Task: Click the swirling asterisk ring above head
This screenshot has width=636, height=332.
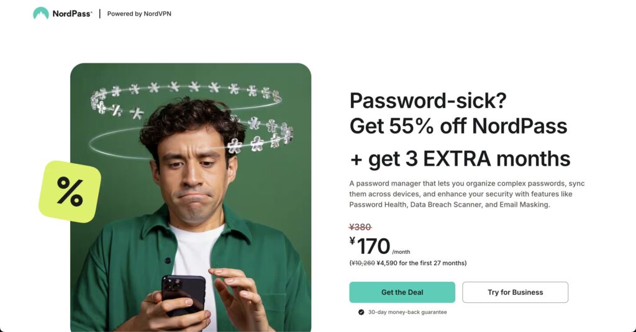Action: [191, 117]
